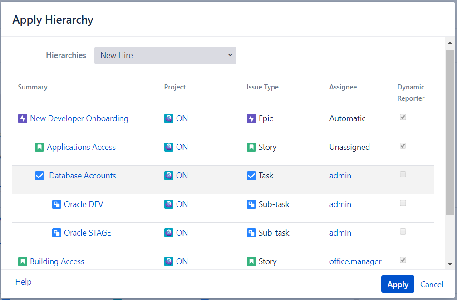Click the office.manager assignee link

click(x=355, y=261)
